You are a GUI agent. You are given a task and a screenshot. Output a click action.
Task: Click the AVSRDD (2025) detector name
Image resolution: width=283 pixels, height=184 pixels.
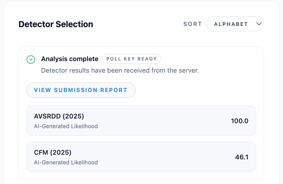pos(59,116)
